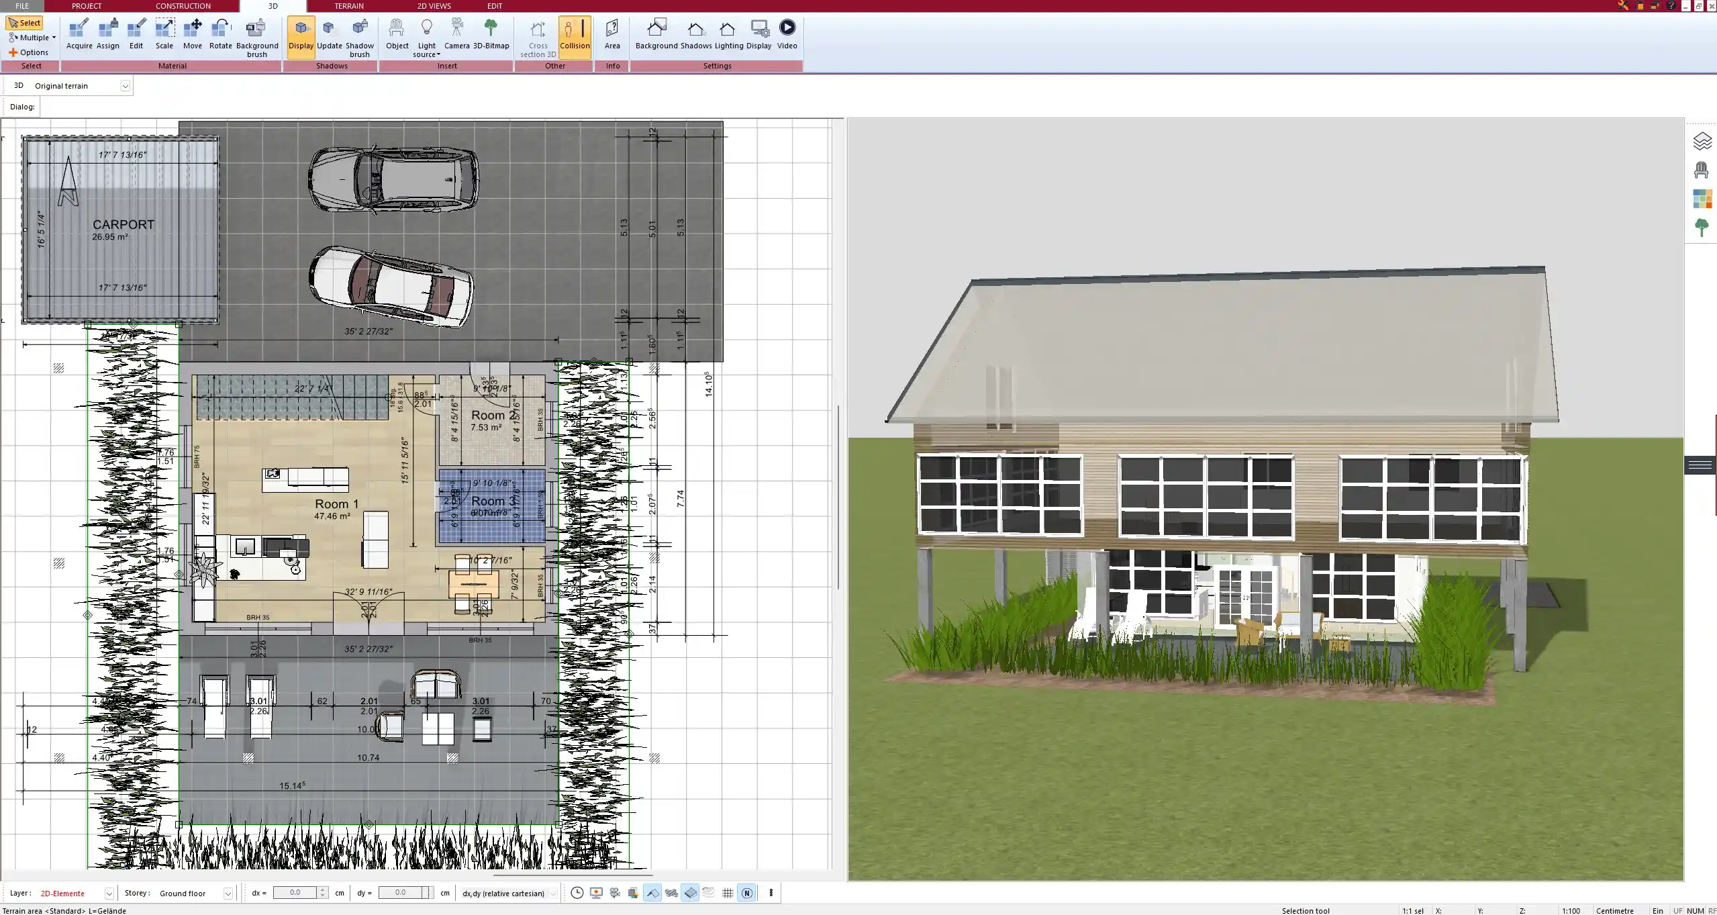Switch to the TERRAIN tab

pos(349,6)
